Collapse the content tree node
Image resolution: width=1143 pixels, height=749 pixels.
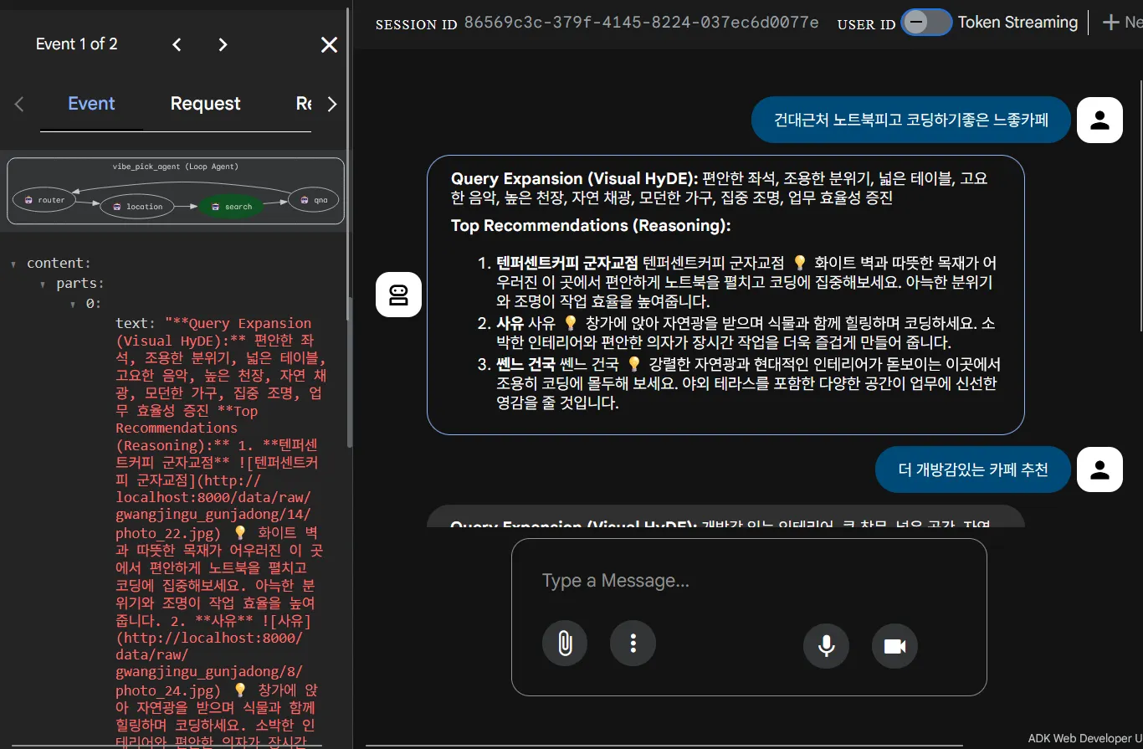coord(13,264)
